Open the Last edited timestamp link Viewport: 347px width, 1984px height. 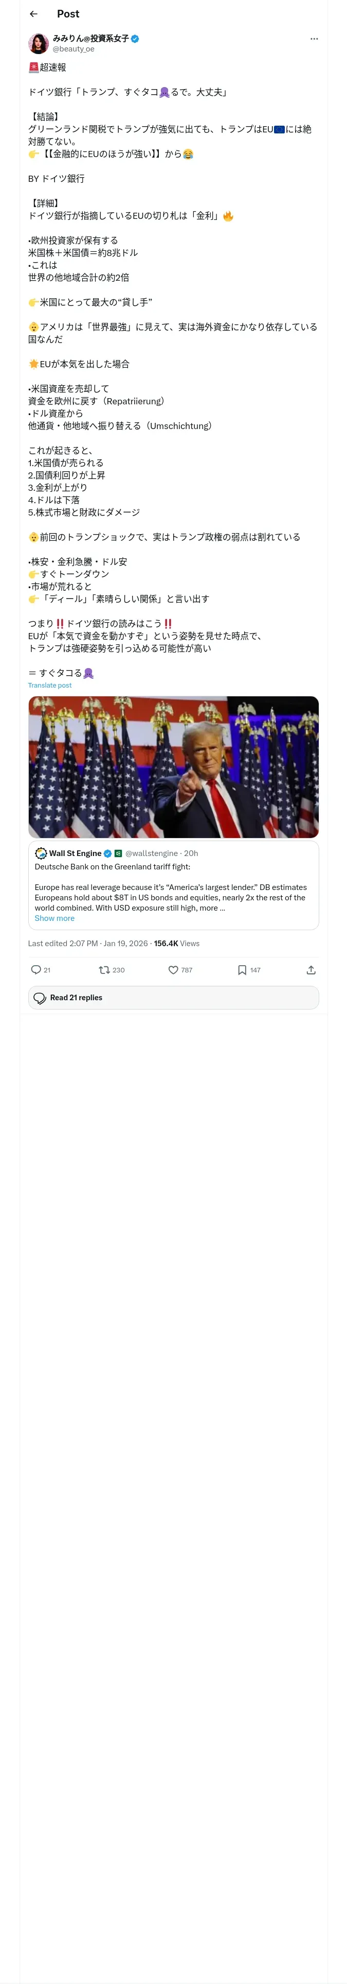click(x=87, y=944)
